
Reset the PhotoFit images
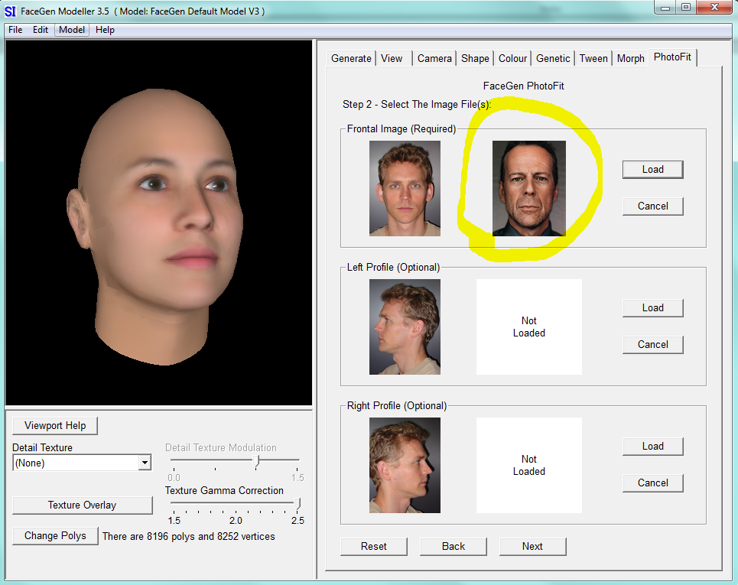(x=373, y=546)
